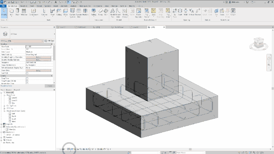The image size is (274, 154).
Task: Choose the Area tool
Action: coord(153,12)
